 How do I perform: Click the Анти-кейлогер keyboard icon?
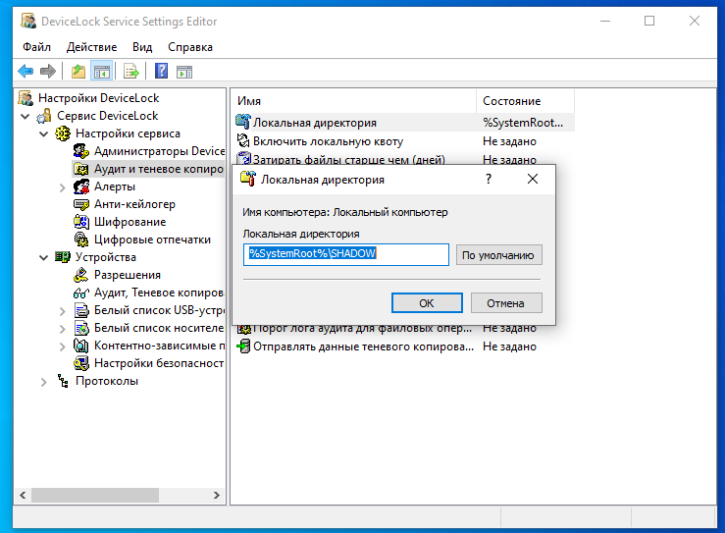(x=81, y=204)
